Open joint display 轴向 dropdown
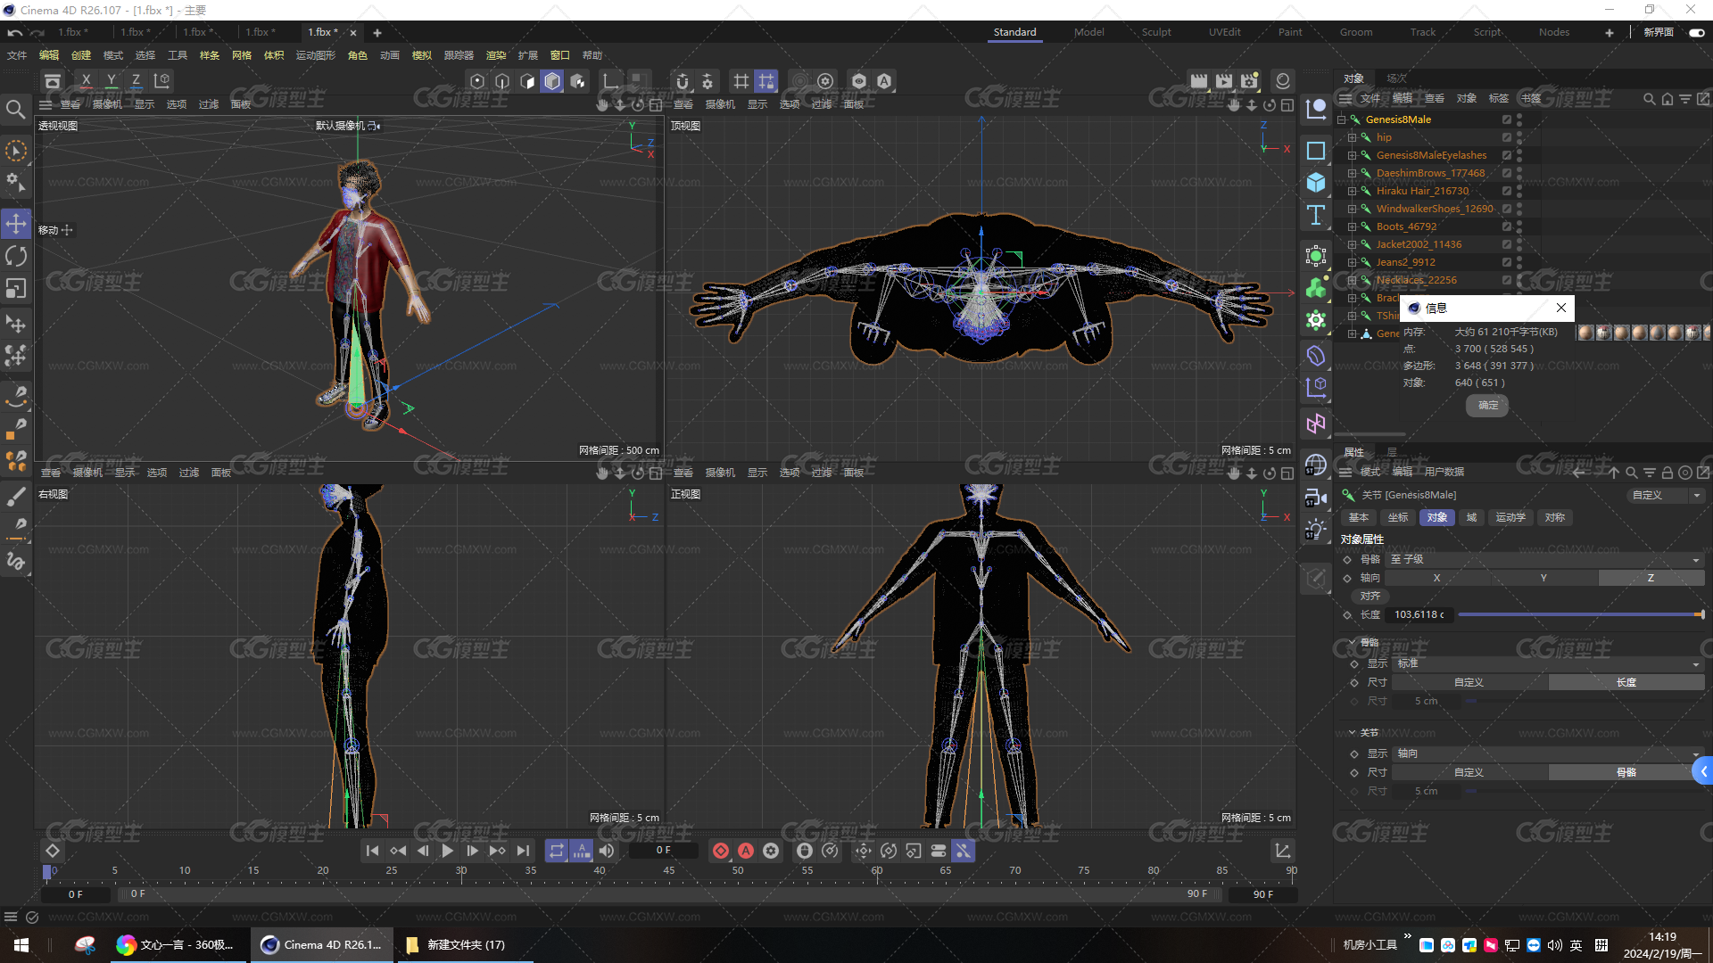This screenshot has width=1713, height=963. click(x=1549, y=753)
